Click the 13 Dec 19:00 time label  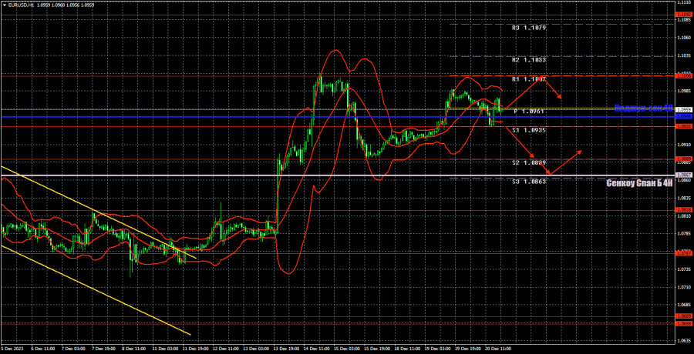pyautogui.click(x=285, y=349)
